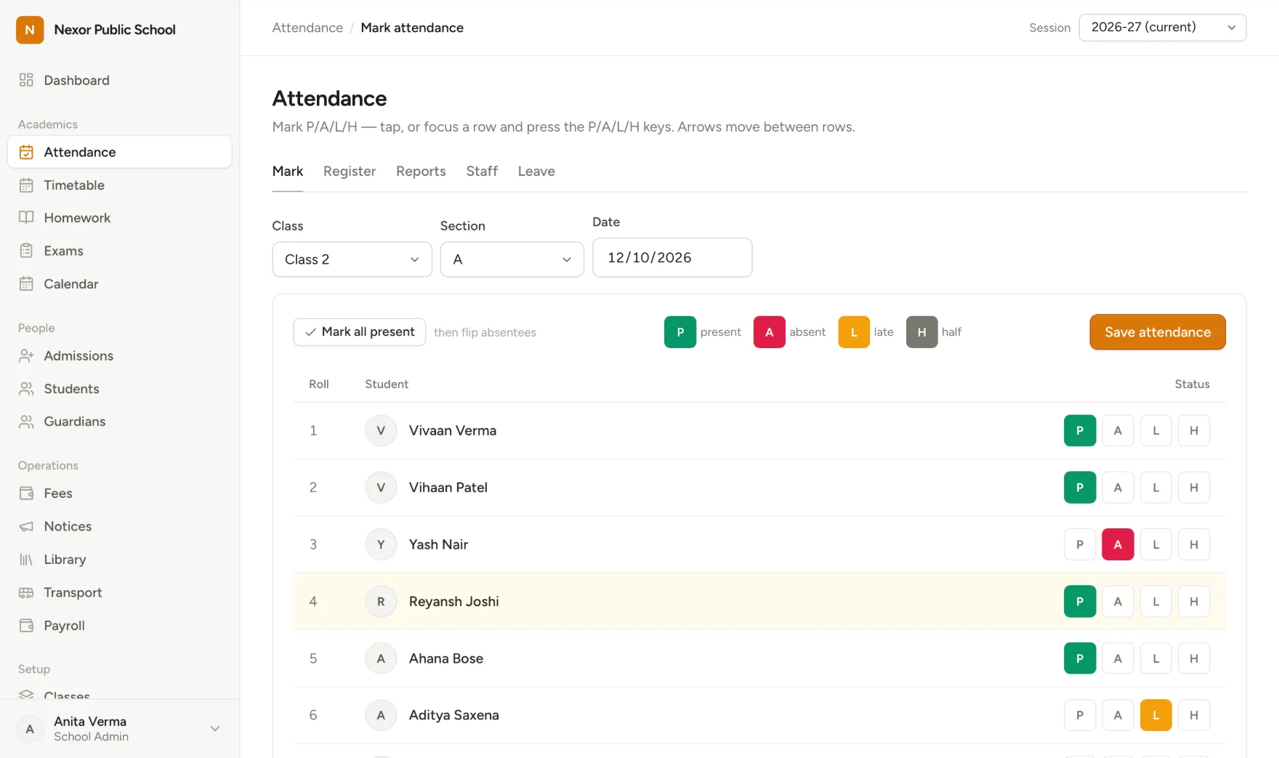Click the green present legend swatch

[x=680, y=332]
